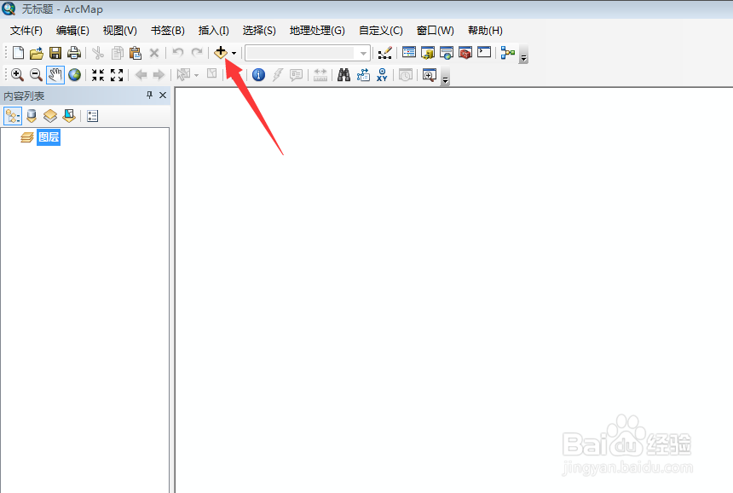733x493 pixels.
Task: Click the 图层 stacked layers icon
Action: click(27, 137)
